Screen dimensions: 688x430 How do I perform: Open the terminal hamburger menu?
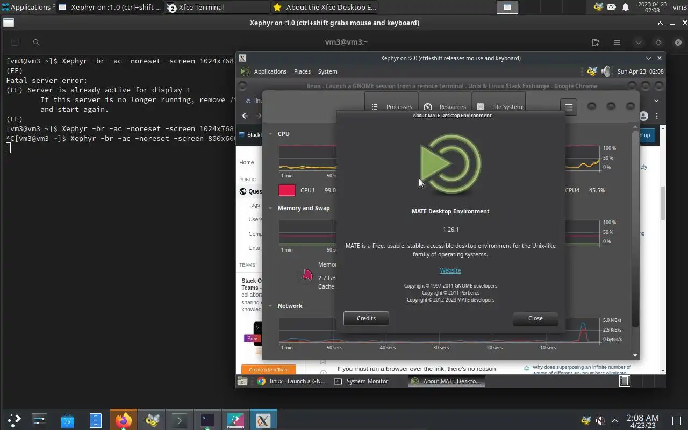(617, 42)
